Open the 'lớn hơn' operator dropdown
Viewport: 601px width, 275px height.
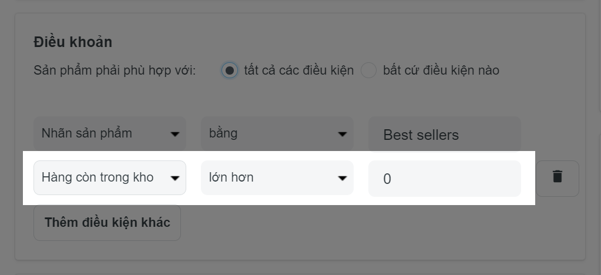(x=277, y=177)
